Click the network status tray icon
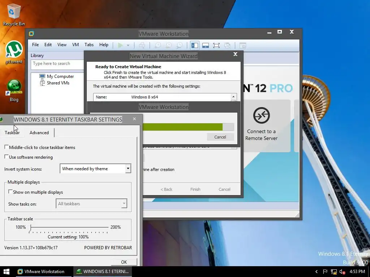Screen dimensions: 370x277 (x=334, y=272)
